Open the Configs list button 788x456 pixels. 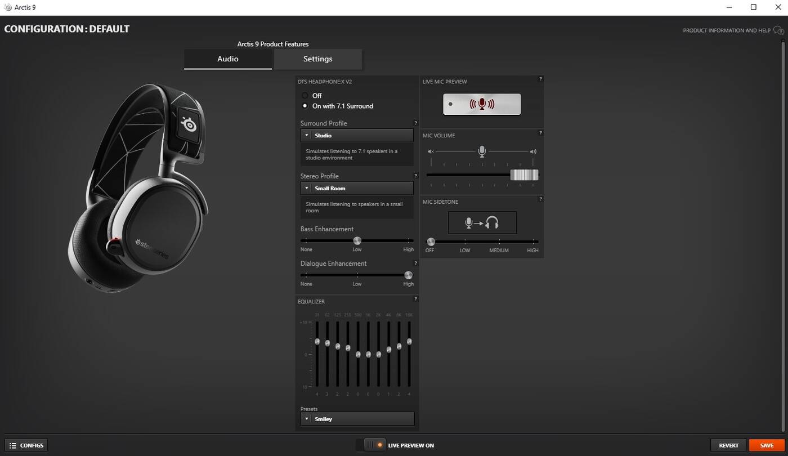click(x=26, y=445)
